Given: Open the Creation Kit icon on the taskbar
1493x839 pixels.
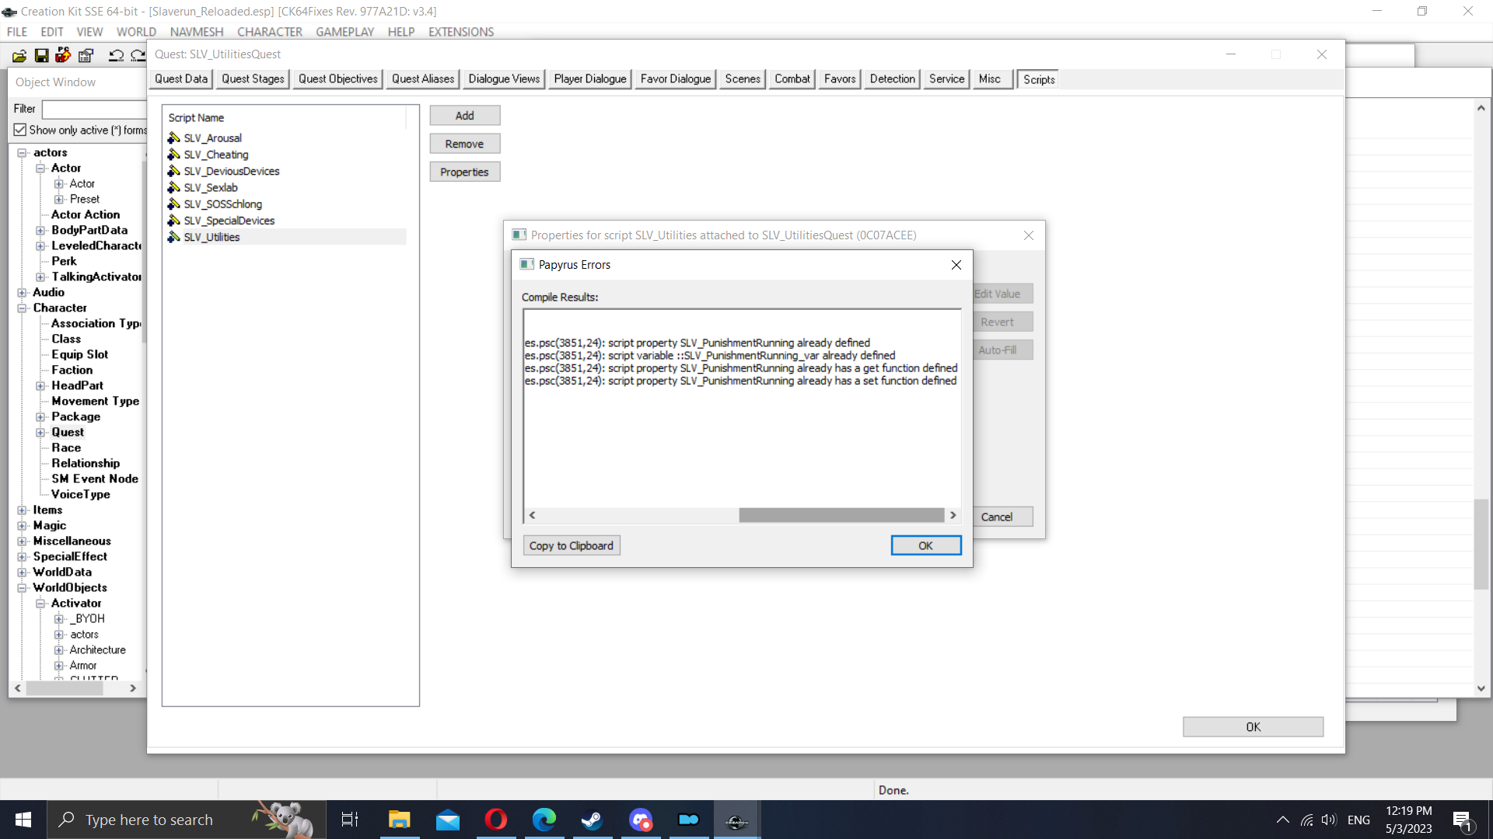Looking at the screenshot, I should [736, 820].
